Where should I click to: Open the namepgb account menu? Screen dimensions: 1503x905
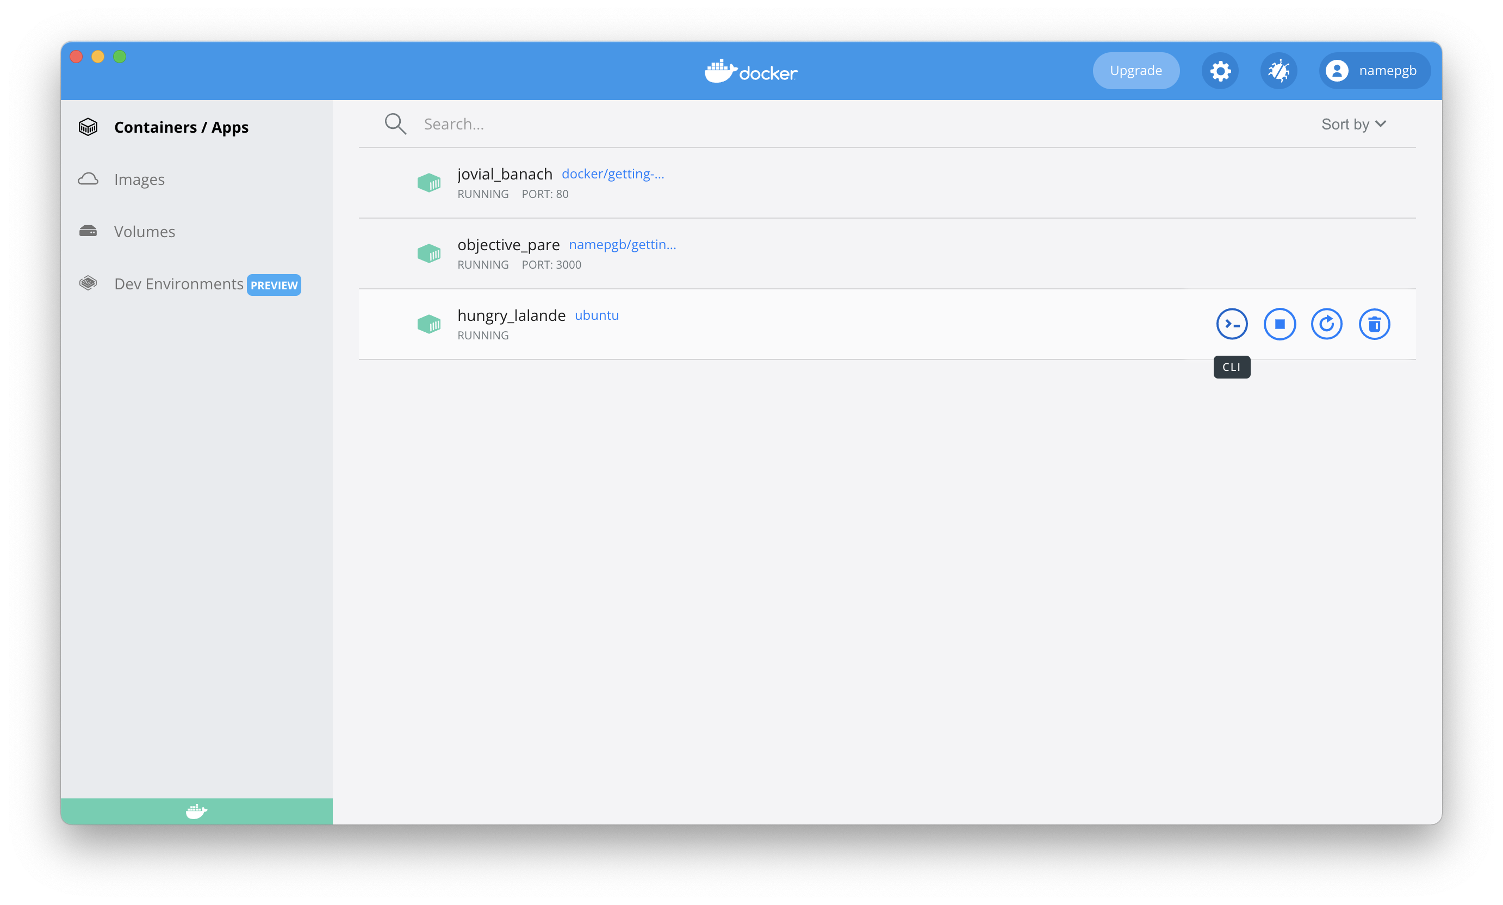(x=1374, y=71)
